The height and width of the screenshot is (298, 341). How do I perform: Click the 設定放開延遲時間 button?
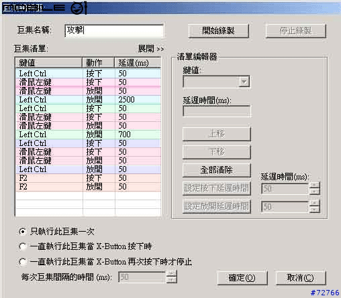217,206
